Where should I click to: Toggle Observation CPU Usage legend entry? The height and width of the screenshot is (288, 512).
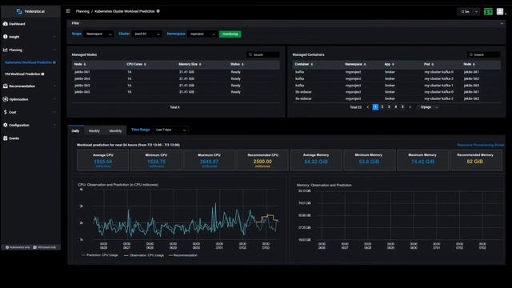point(144,255)
